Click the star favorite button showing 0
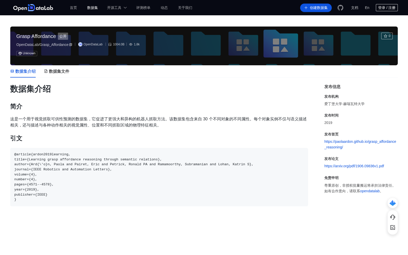 pos(387,36)
